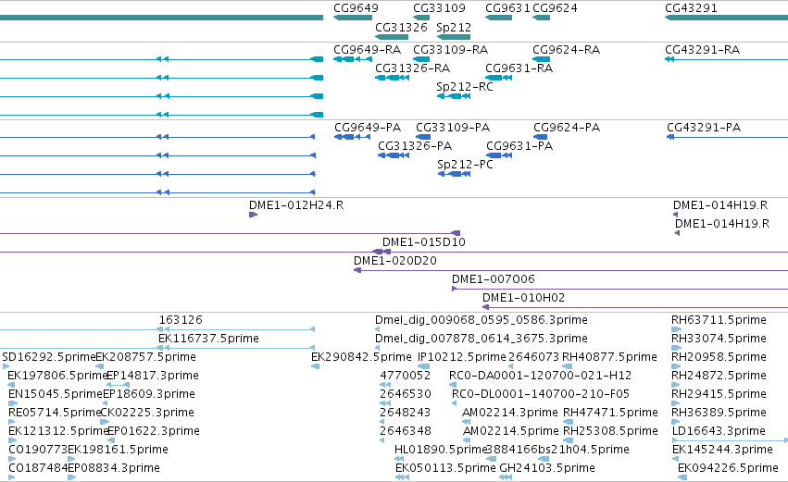Select the Sp212 gene label
Image resolution: width=788 pixels, height=482 pixels.
point(454,27)
